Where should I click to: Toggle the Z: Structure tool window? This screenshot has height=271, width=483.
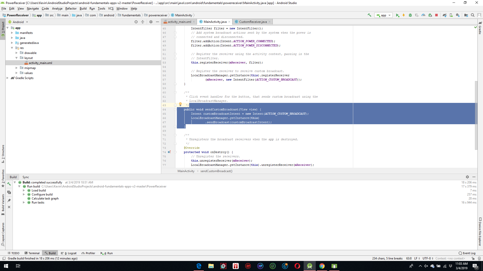point(3,154)
